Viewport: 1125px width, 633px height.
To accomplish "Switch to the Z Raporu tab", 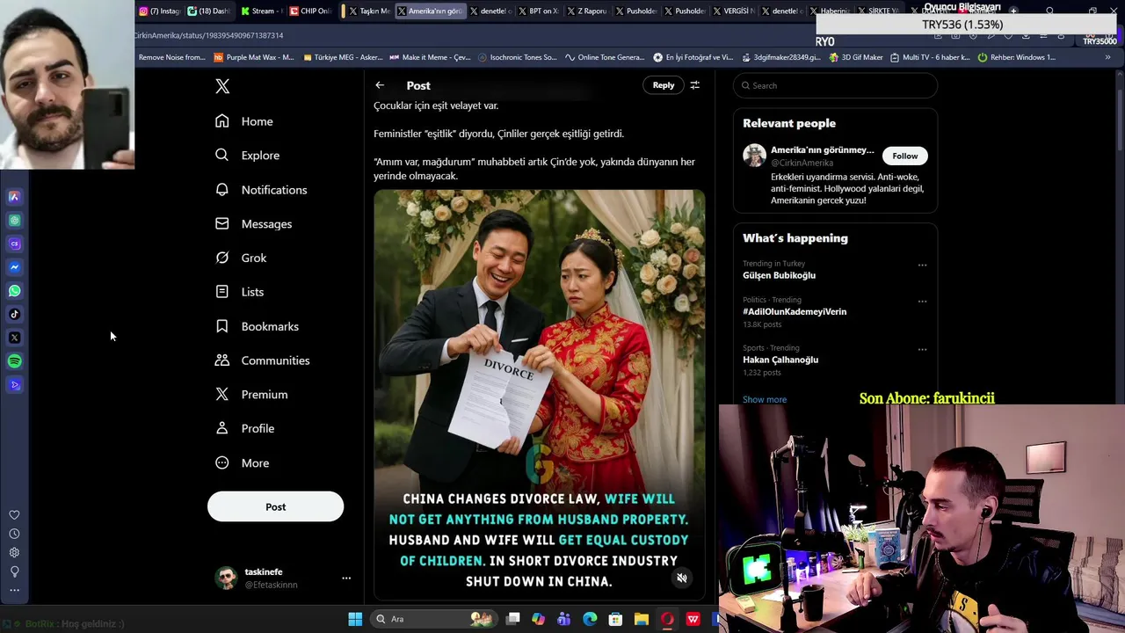I will click(x=586, y=11).
